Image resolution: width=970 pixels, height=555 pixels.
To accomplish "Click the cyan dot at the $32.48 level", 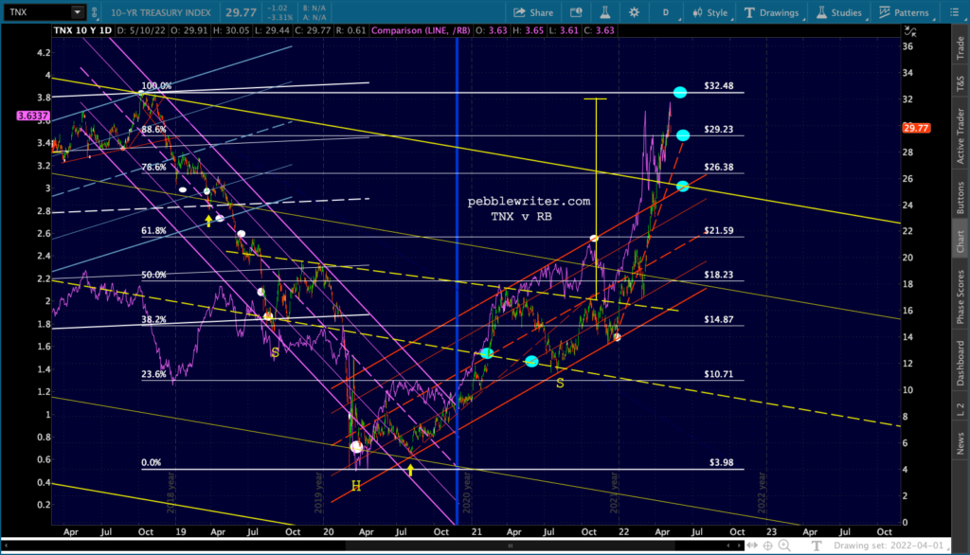I will point(680,92).
